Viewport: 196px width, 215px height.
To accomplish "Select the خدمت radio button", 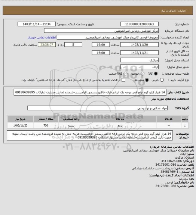I will click(x=143, y=74).
